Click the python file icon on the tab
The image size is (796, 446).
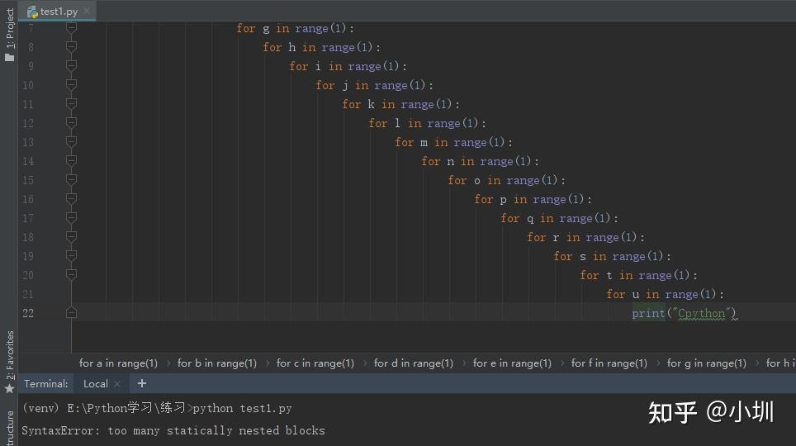tap(32, 11)
